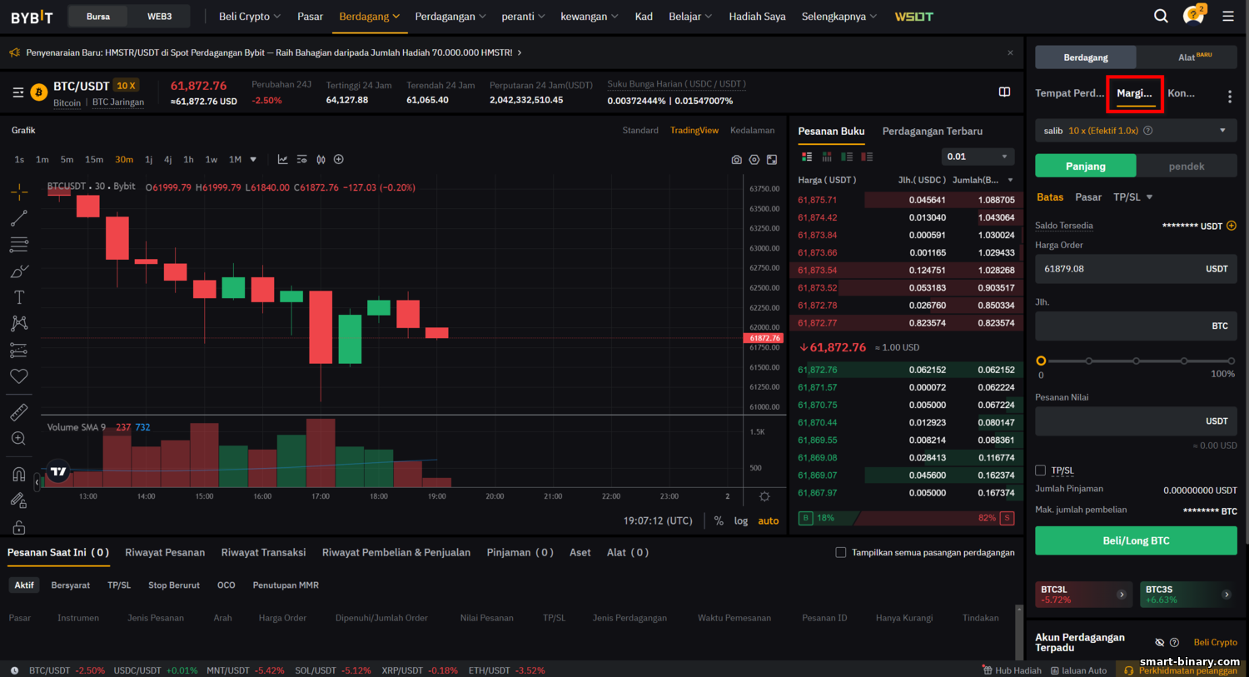Viewport: 1249px width, 677px height.
Task: Select the text annotation tool
Action: pos(19,297)
